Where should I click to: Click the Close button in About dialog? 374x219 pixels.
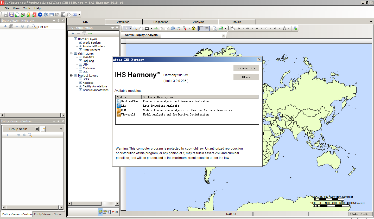point(246,77)
